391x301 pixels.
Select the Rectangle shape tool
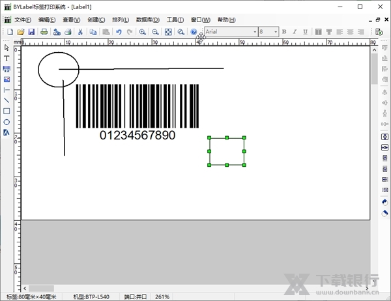(x=7, y=111)
